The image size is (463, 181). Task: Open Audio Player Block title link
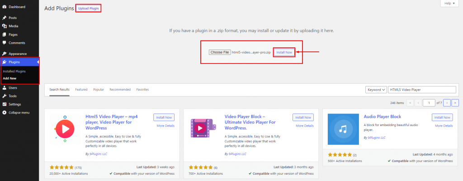(383, 117)
